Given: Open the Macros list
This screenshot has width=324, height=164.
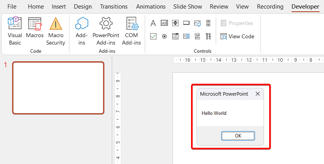Looking at the screenshot, I should pos(35,28).
